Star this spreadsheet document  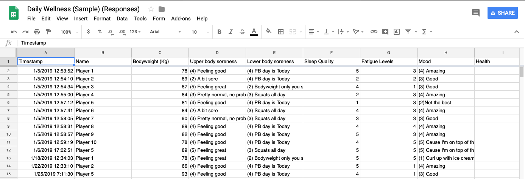(151, 9)
